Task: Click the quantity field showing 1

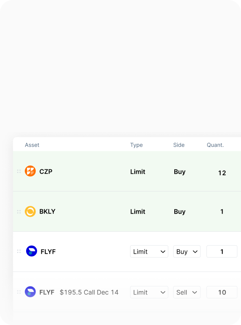Action: tap(222, 252)
